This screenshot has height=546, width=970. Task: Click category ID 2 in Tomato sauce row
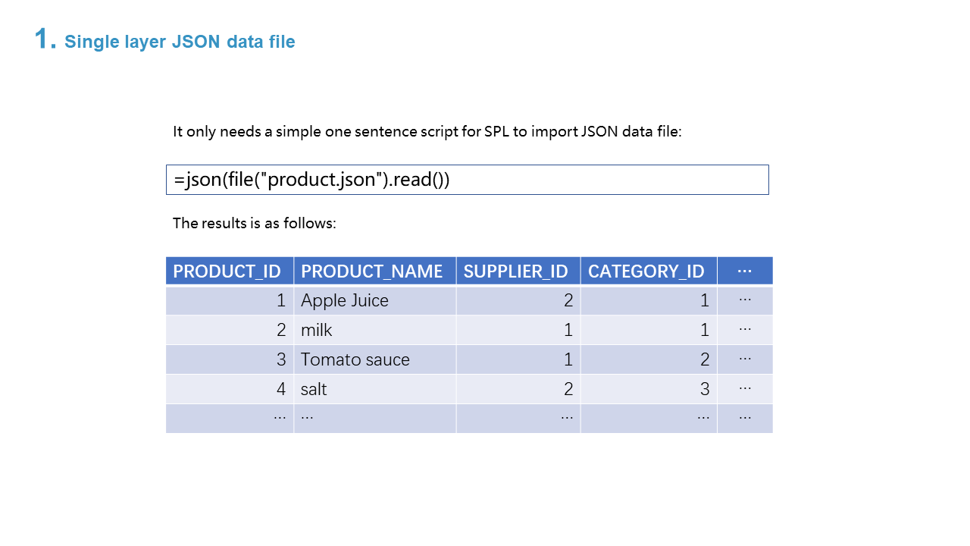coord(648,359)
